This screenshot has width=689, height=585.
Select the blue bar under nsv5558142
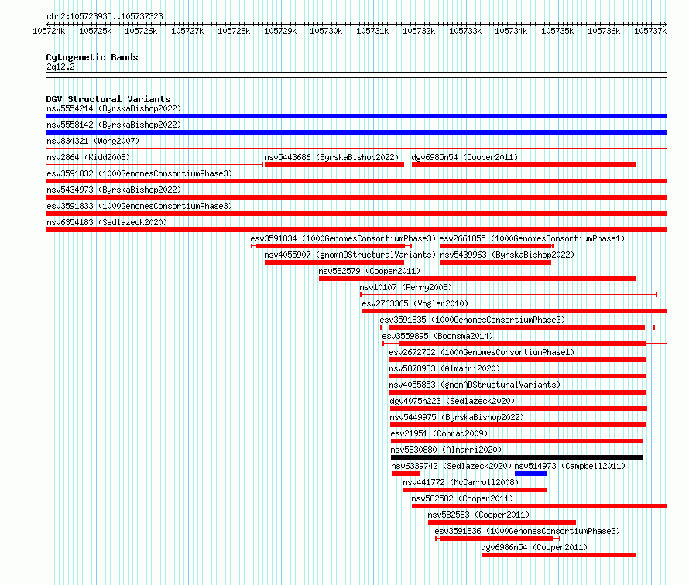click(356, 132)
